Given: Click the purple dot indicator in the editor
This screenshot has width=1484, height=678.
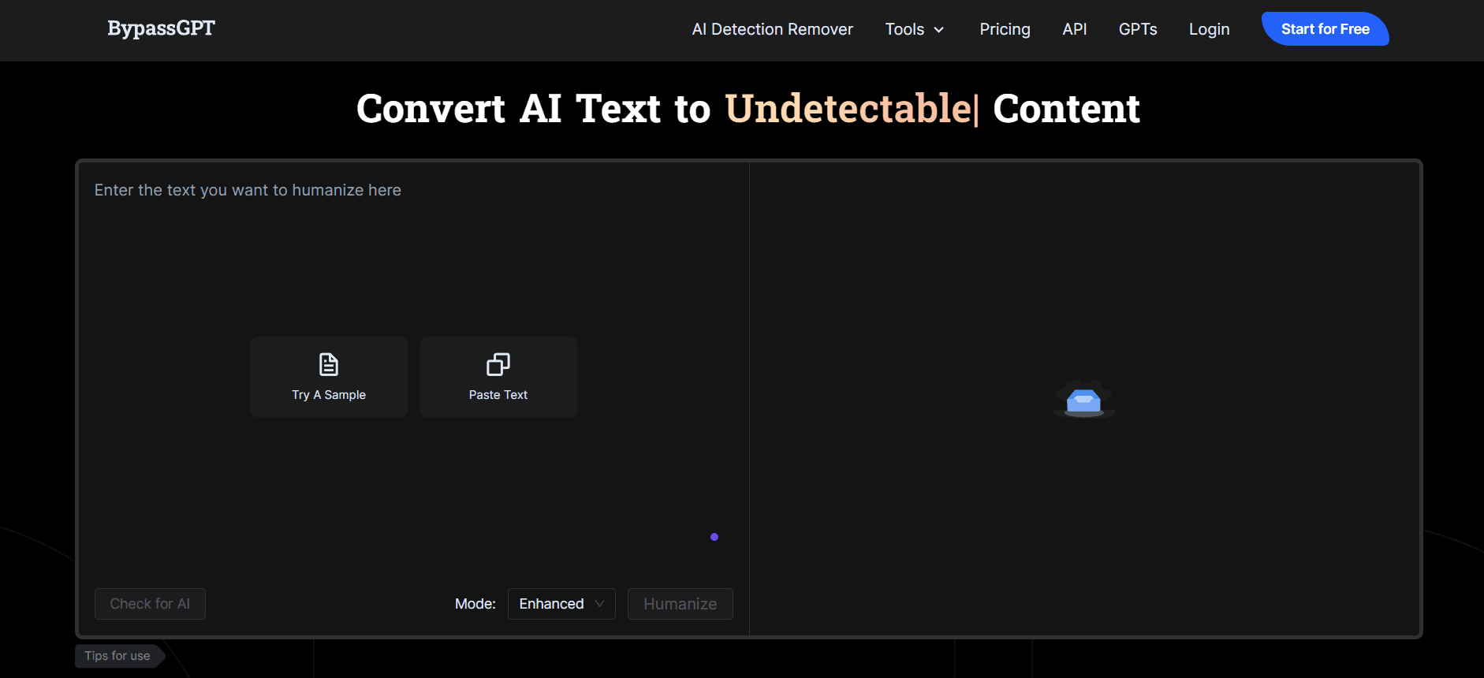Looking at the screenshot, I should [x=714, y=537].
